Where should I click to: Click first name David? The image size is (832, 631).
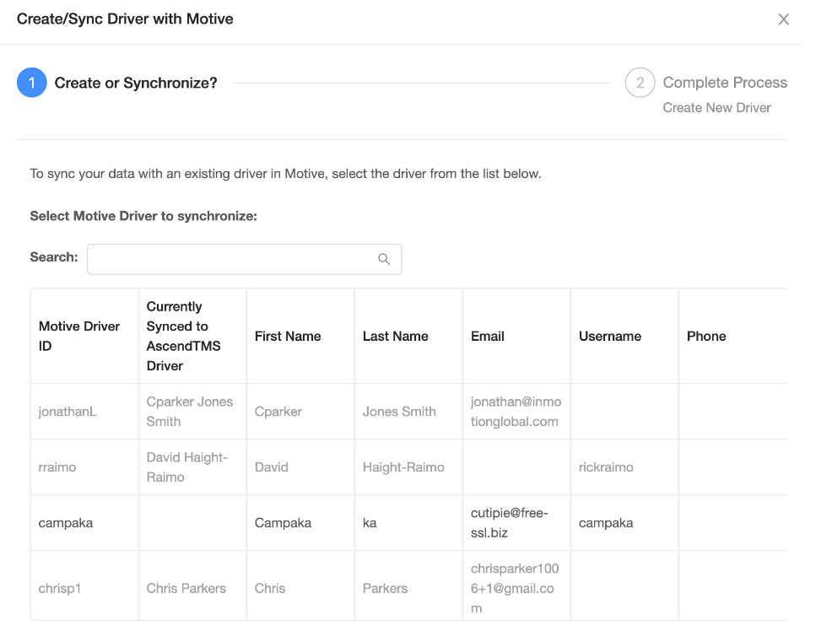pyautogui.click(x=271, y=467)
